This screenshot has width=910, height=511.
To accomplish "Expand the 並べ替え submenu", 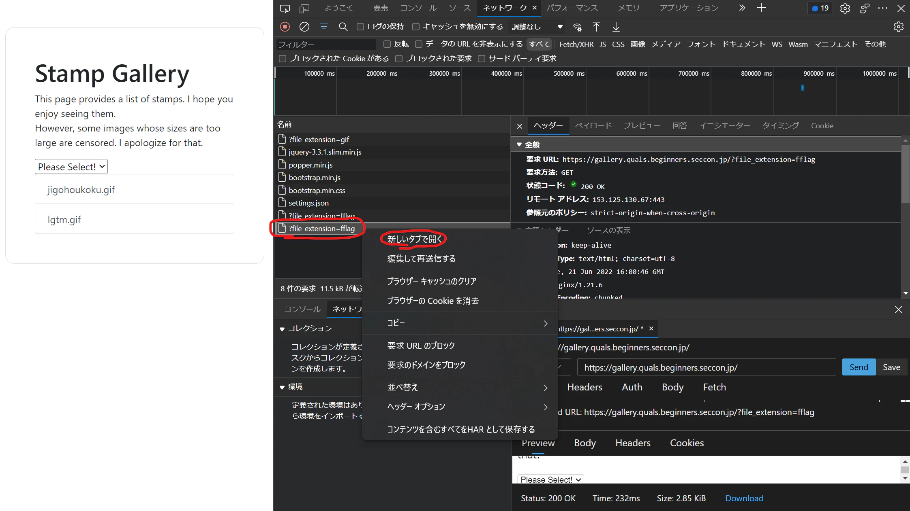I will pyautogui.click(x=460, y=387).
